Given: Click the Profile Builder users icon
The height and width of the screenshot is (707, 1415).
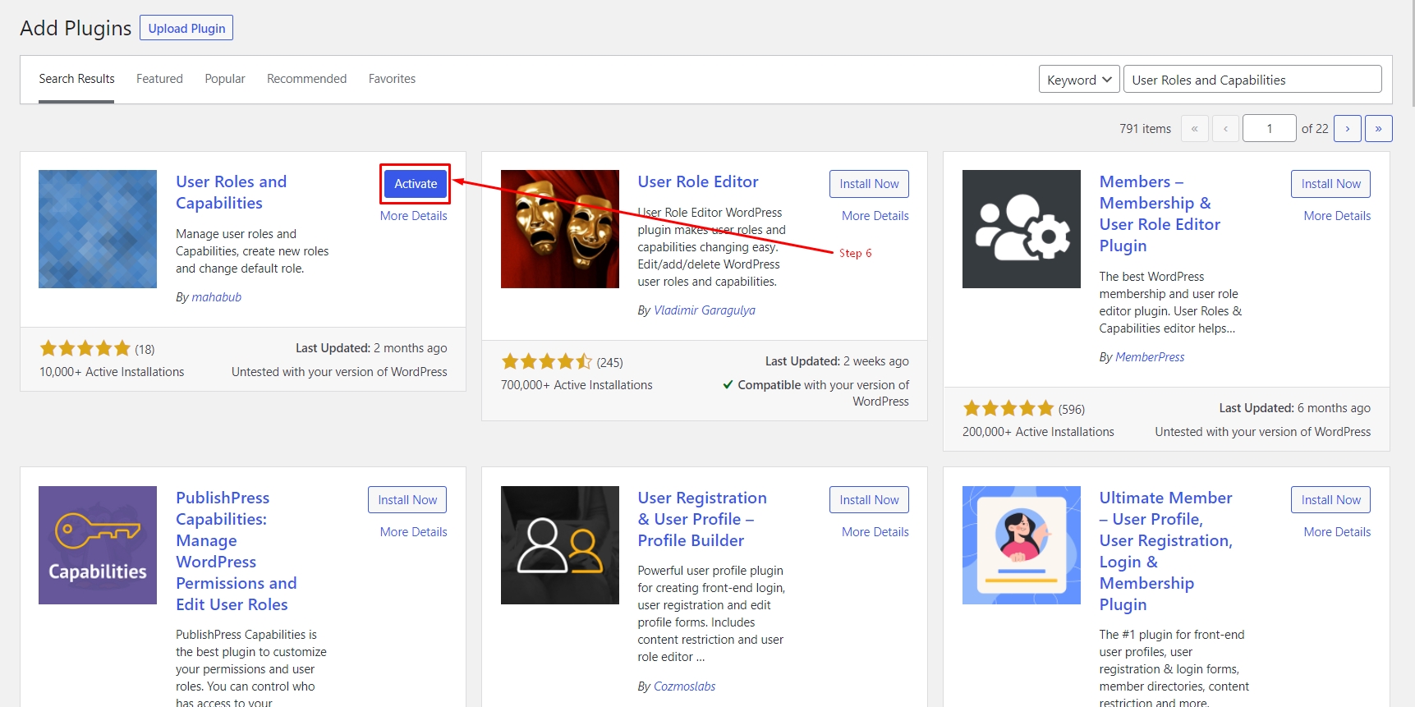Looking at the screenshot, I should pyautogui.click(x=560, y=545).
